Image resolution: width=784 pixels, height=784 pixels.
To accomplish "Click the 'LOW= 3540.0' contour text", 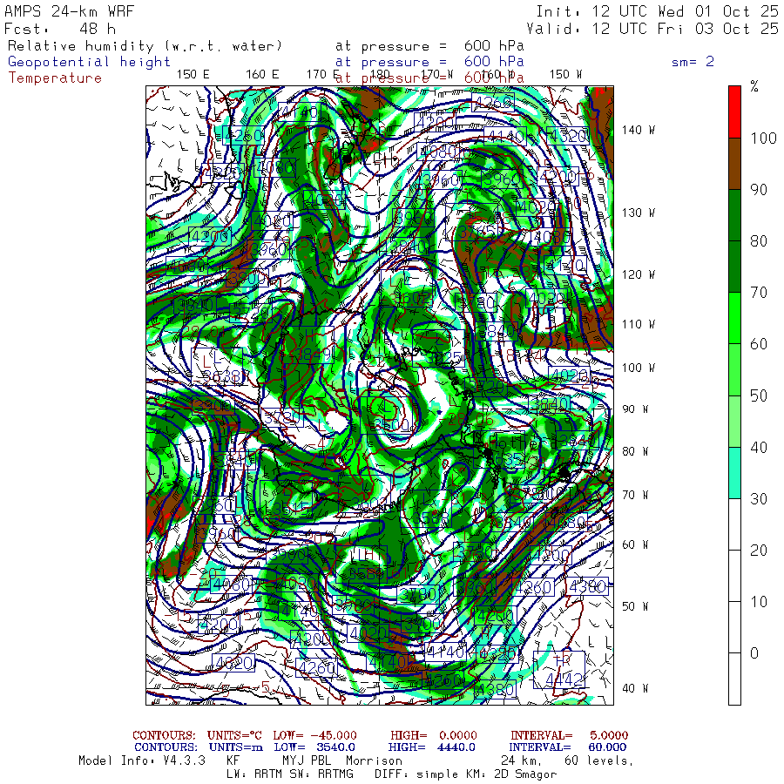I will point(315,747).
